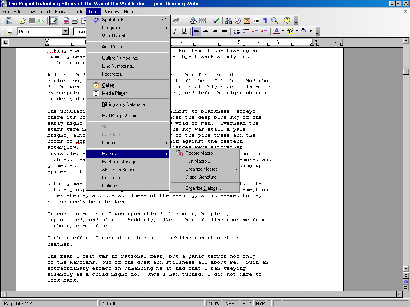Click the vertical scrollbar thumb
Screen dimensions: 410x307
click(406, 72)
